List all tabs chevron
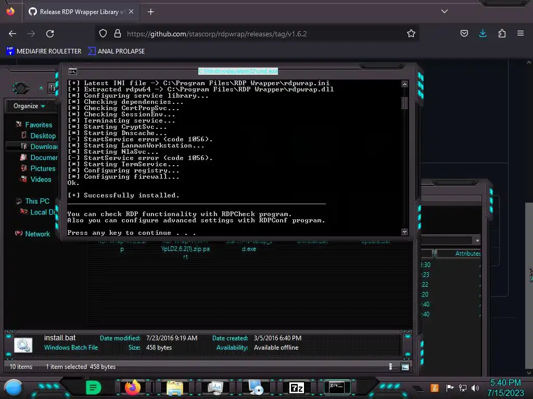Viewport: 533px width, 399px height. point(445,11)
